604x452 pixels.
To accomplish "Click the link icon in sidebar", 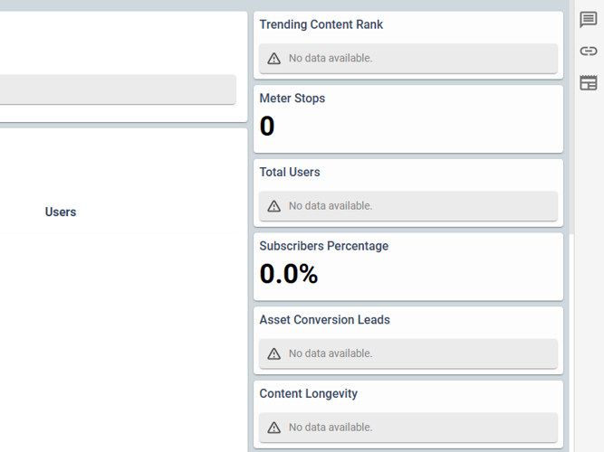I will (589, 52).
